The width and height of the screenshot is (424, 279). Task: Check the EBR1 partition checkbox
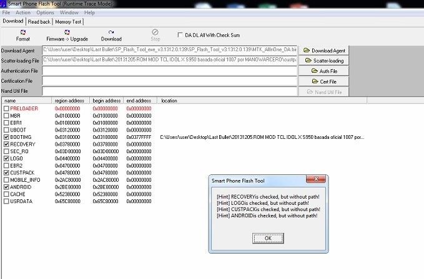[6, 123]
